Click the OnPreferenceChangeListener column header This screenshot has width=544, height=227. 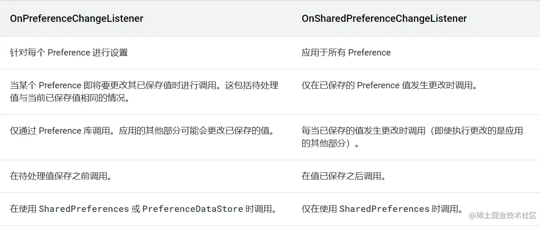(76, 18)
